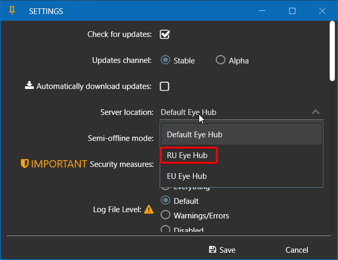Minimize the Settings window
The image size is (338, 260).
[x=262, y=11]
